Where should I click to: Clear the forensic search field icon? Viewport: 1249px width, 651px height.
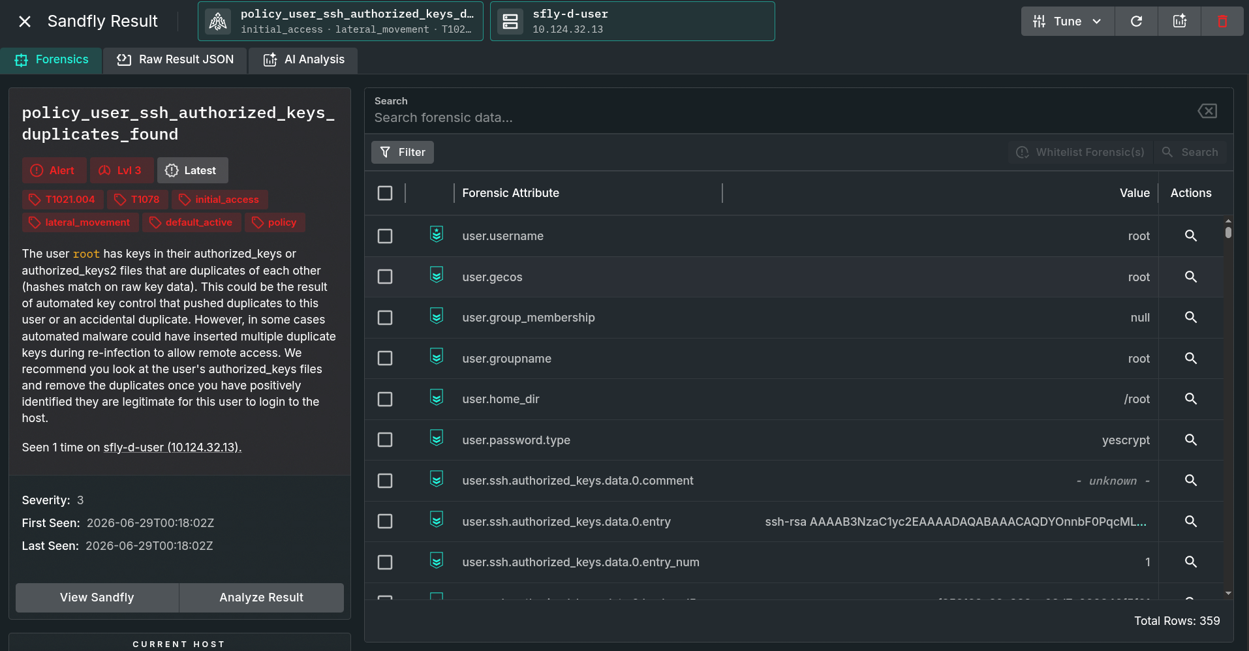pos(1207,111)
